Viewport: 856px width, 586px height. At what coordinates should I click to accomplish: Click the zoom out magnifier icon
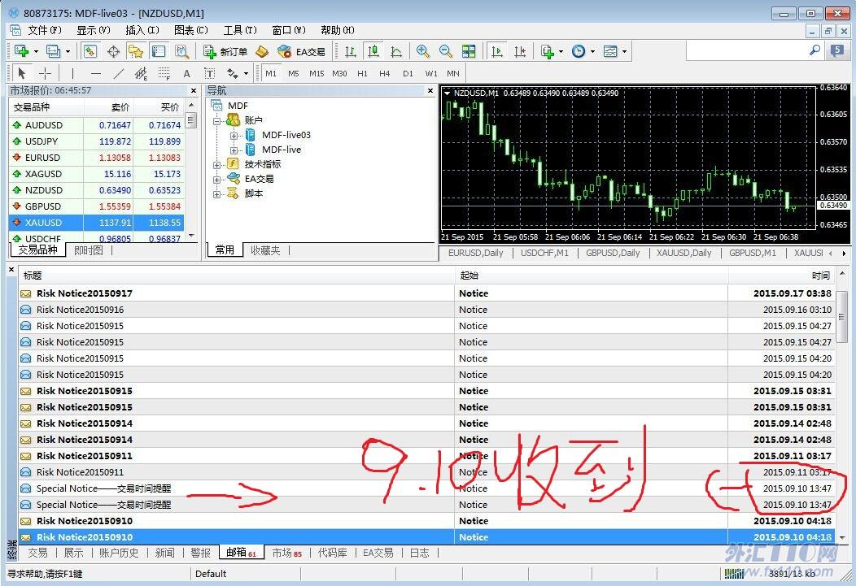tap(445, 51)
